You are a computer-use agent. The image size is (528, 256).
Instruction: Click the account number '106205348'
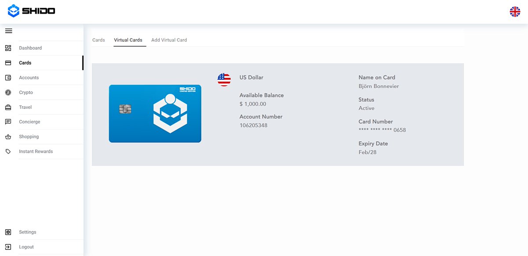click(x=253, y=126)
